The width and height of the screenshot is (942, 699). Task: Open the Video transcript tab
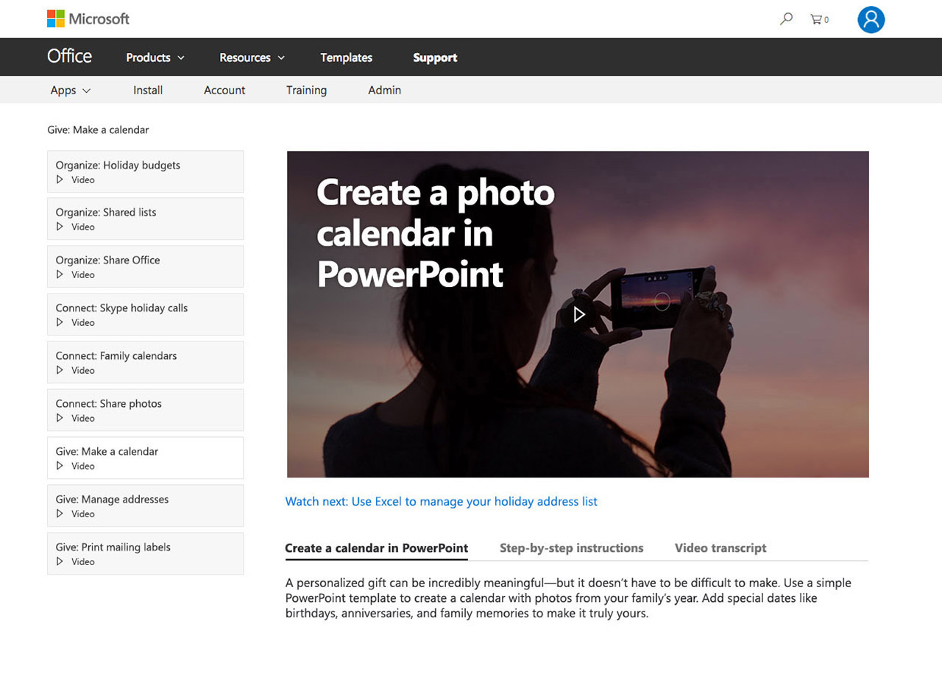(720, 548)
